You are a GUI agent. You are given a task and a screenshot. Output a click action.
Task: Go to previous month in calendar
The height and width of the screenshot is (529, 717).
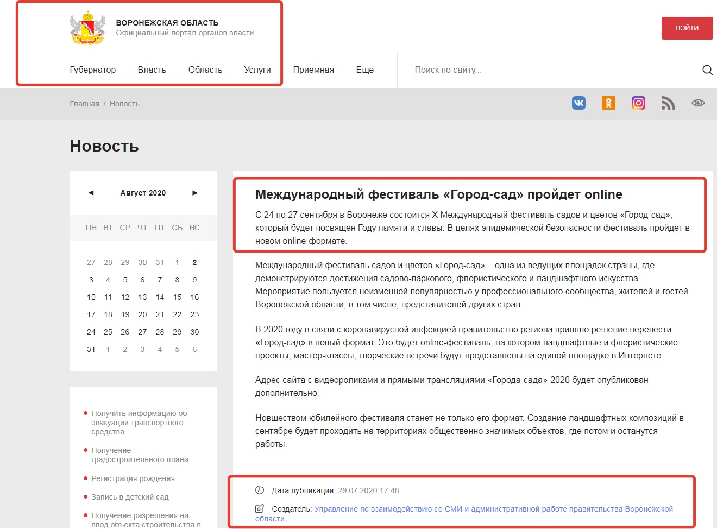[x=91, y=193]
